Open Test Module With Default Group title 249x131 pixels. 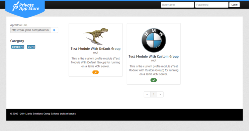click(96, 49)
